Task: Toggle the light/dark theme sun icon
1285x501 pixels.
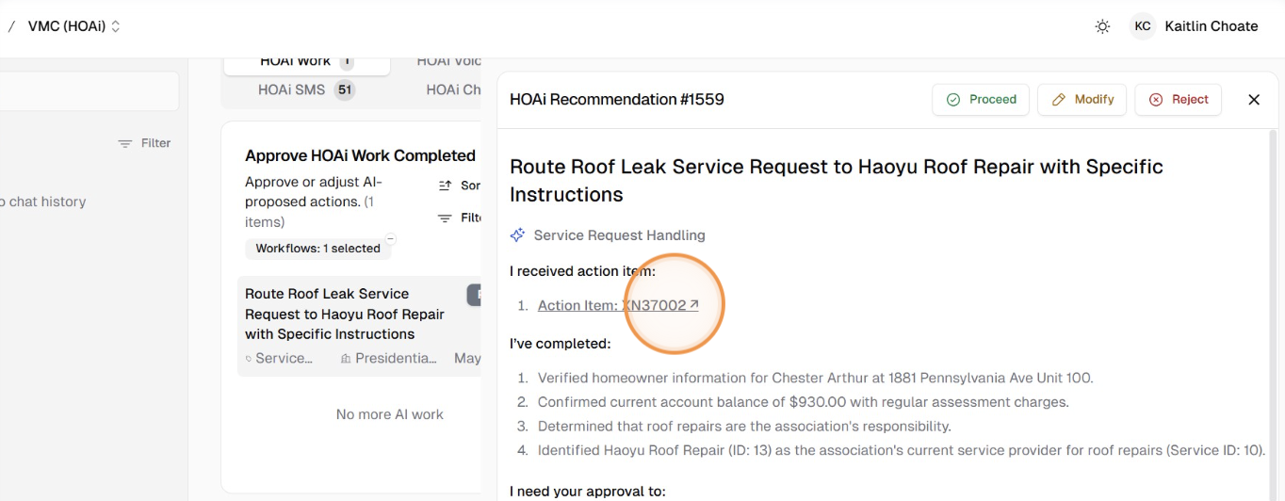Action: (x=1102, y=26)
